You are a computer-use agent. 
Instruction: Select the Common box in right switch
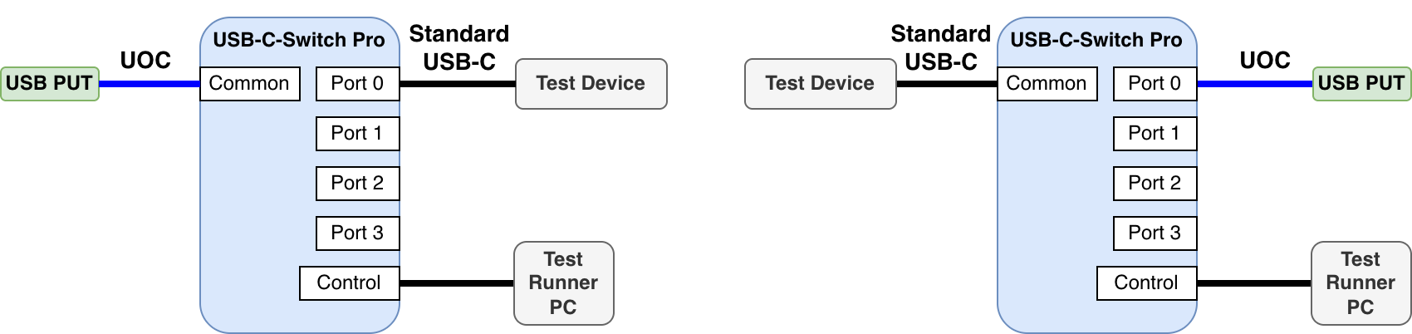coord(1047,84)
